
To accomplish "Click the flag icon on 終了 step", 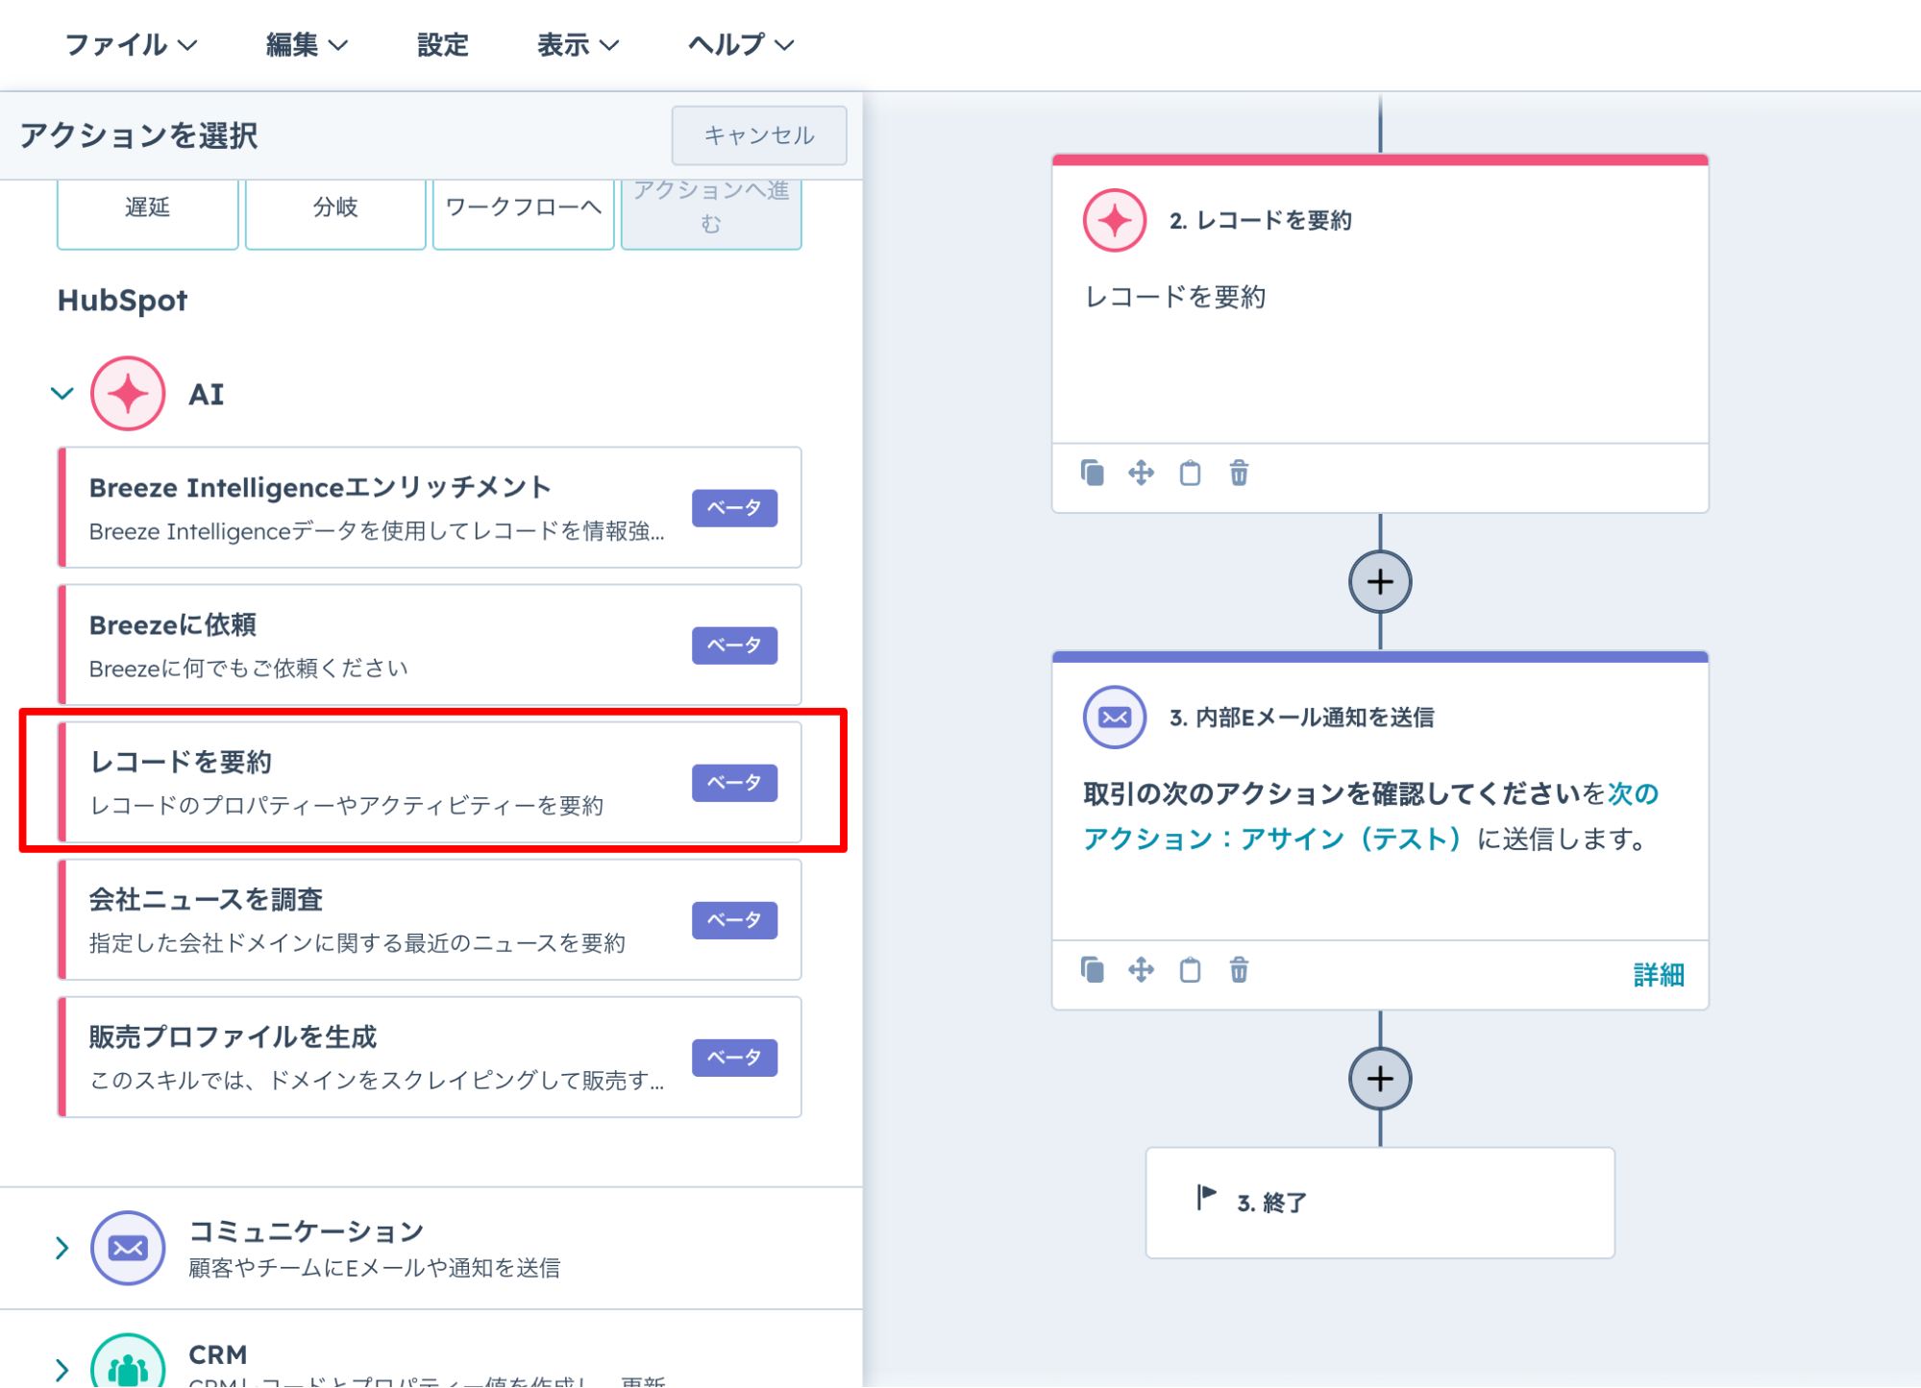I will (1206, 1197).
